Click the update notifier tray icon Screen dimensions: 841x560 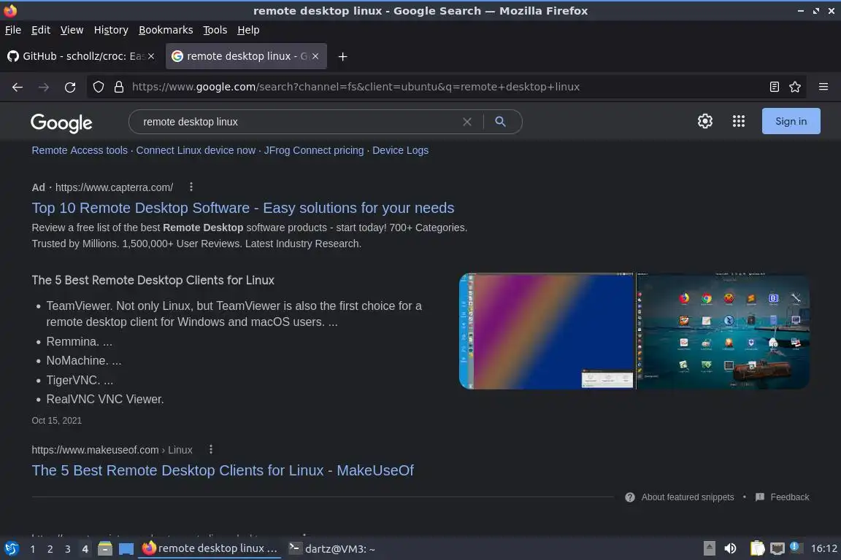(796, 548)
